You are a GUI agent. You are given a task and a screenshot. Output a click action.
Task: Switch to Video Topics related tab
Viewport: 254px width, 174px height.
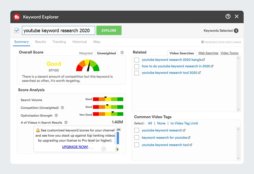point(229,53)
